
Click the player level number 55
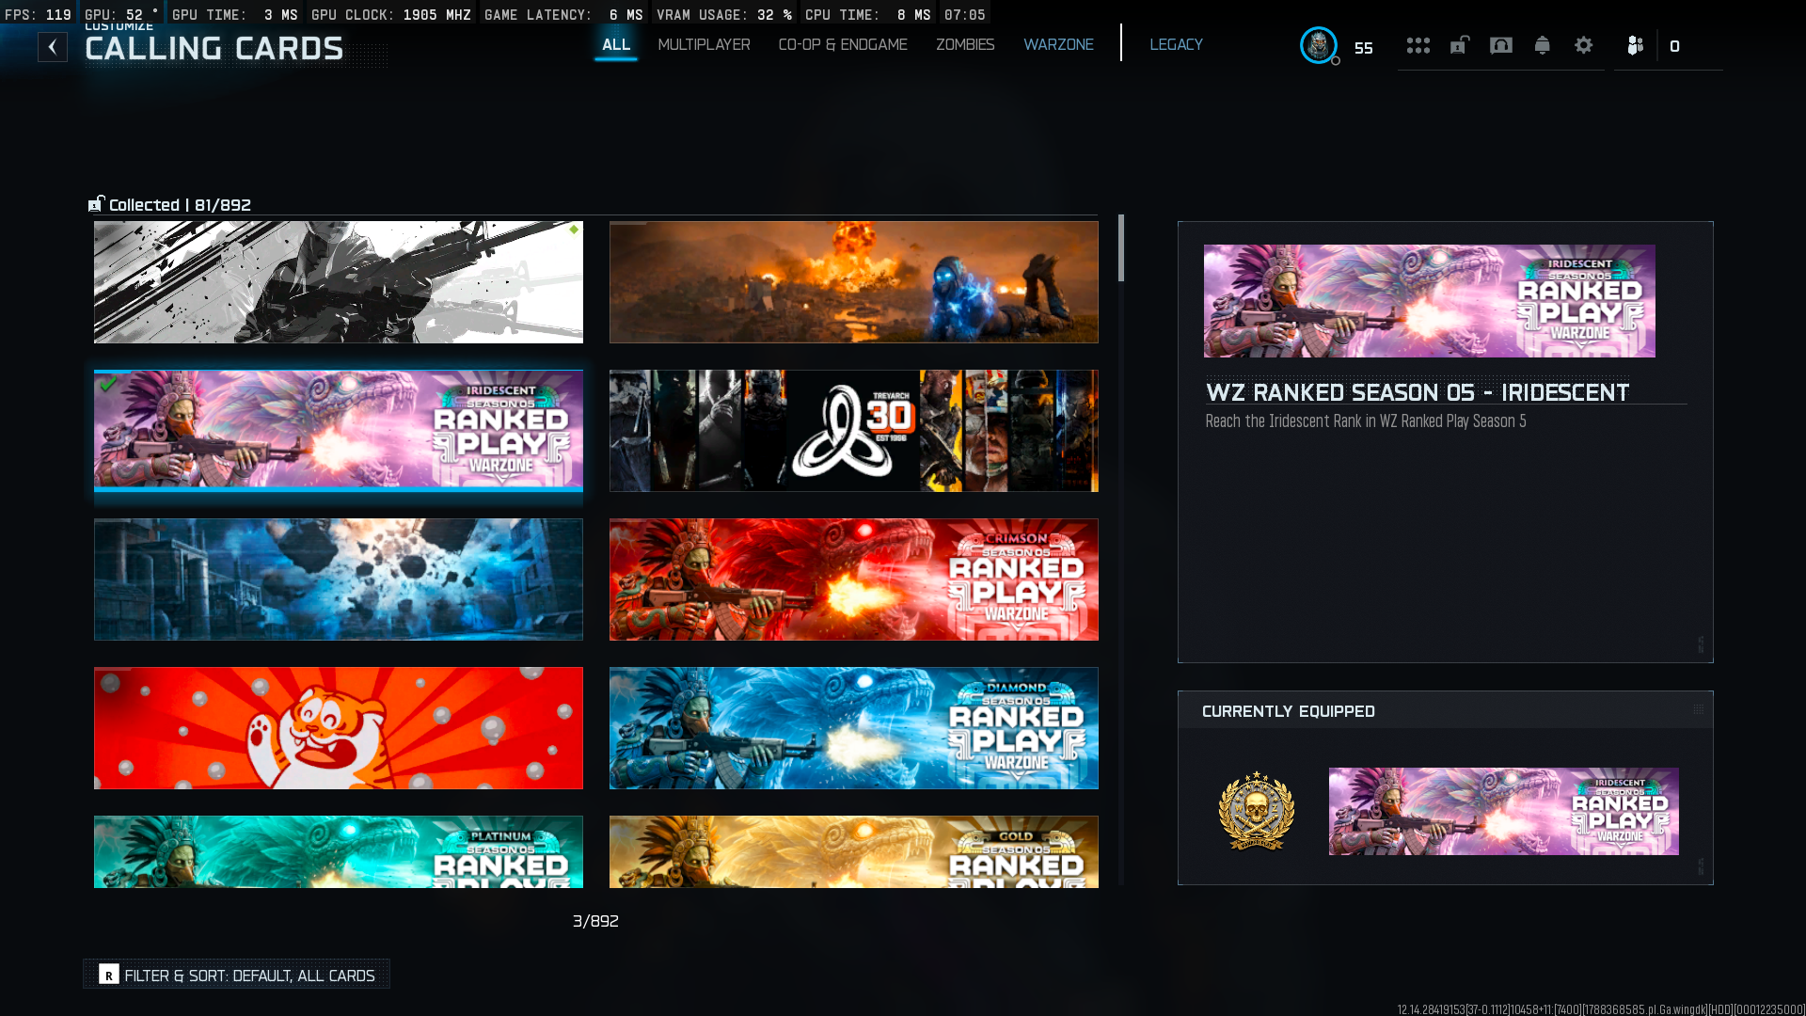(1364, 48)
